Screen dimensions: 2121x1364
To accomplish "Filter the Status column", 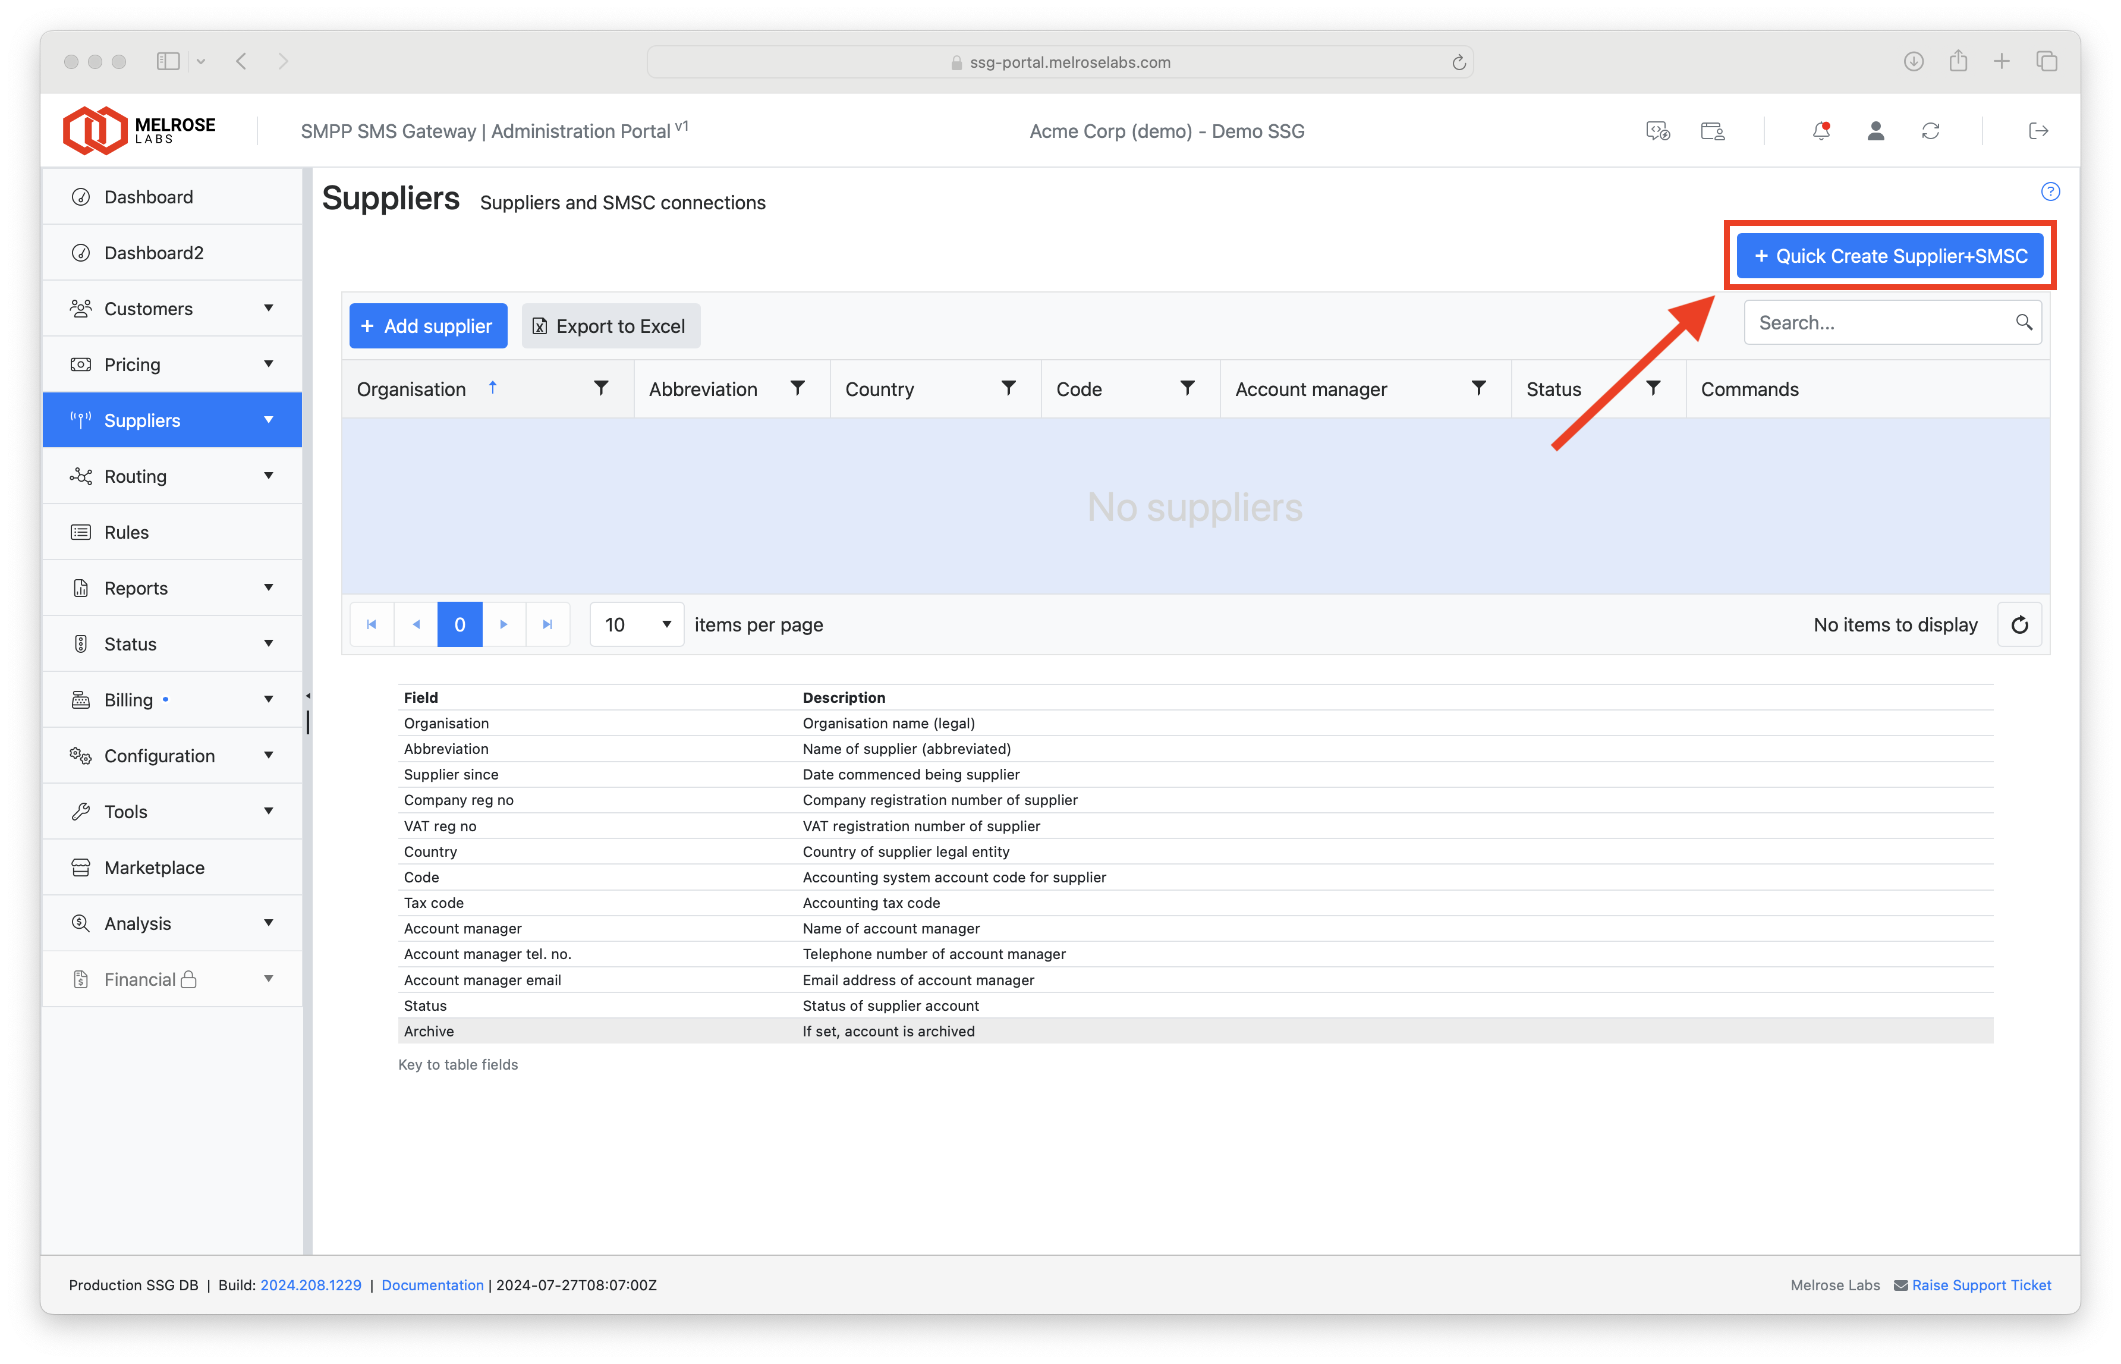I will tap(1653, 389).
